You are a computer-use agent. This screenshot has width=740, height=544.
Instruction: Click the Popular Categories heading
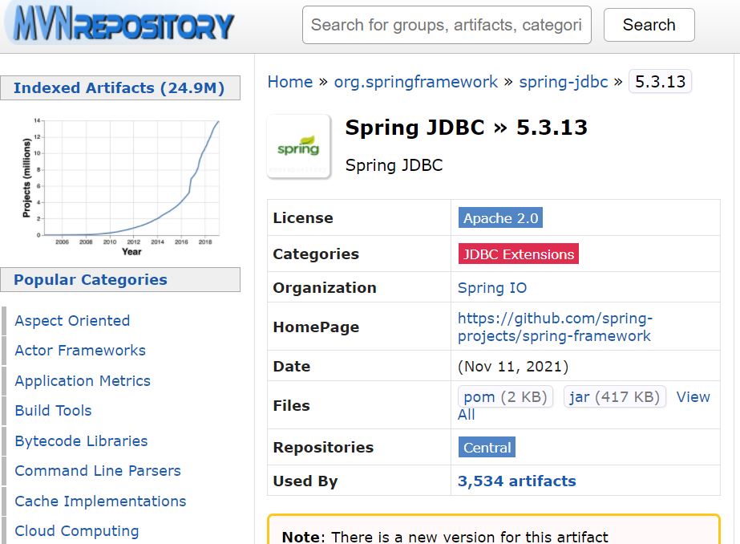[x=120, y=279]
